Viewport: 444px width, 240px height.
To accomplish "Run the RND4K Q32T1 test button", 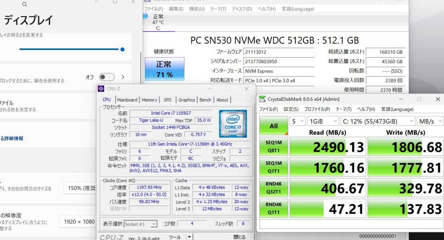I will (x=273, y=188).
